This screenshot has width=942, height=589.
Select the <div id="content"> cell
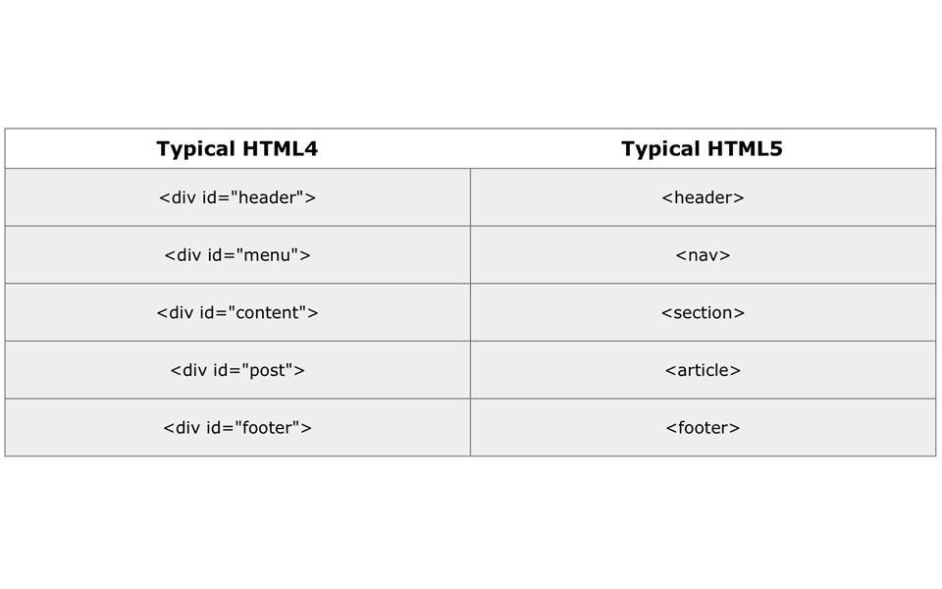[x=237, y=312]
